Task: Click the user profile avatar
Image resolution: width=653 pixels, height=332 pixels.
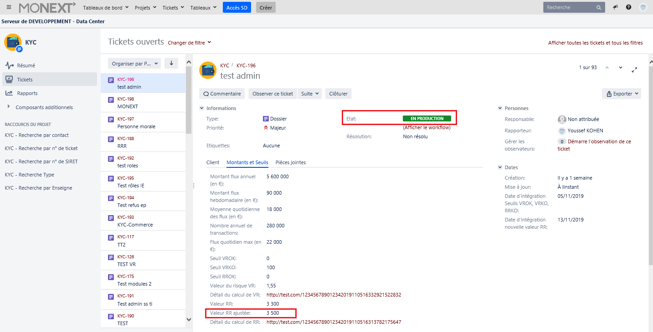Action: 643,7
